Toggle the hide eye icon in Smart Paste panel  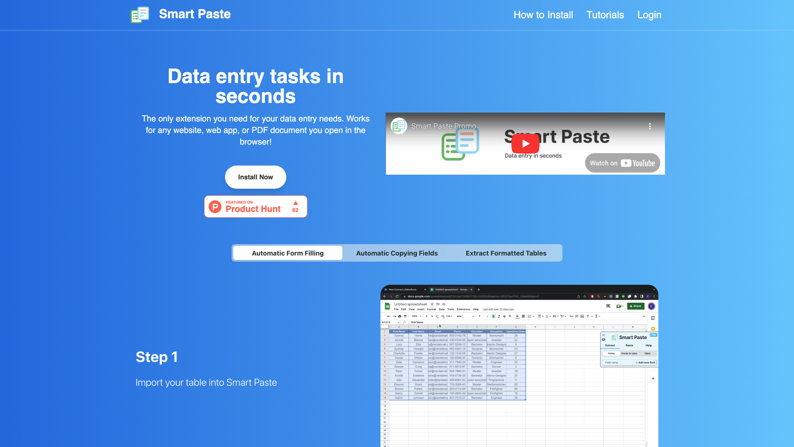click(x=604, y=340)
